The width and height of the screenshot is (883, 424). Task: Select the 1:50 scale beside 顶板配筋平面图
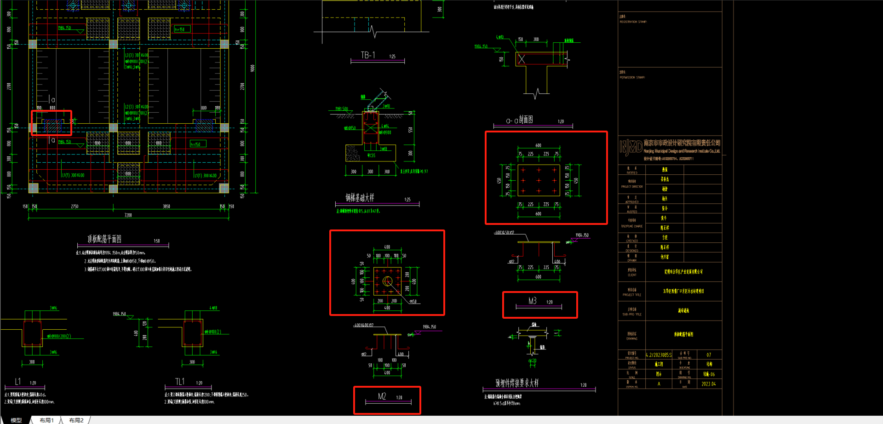(157, 241)
